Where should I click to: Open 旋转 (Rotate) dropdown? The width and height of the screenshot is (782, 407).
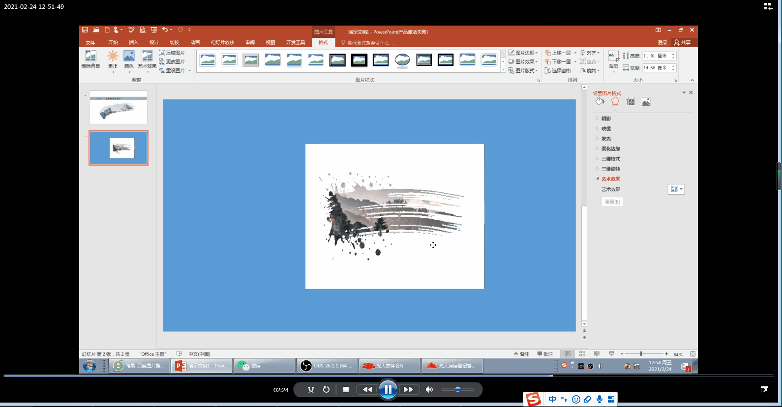[590, 70]
